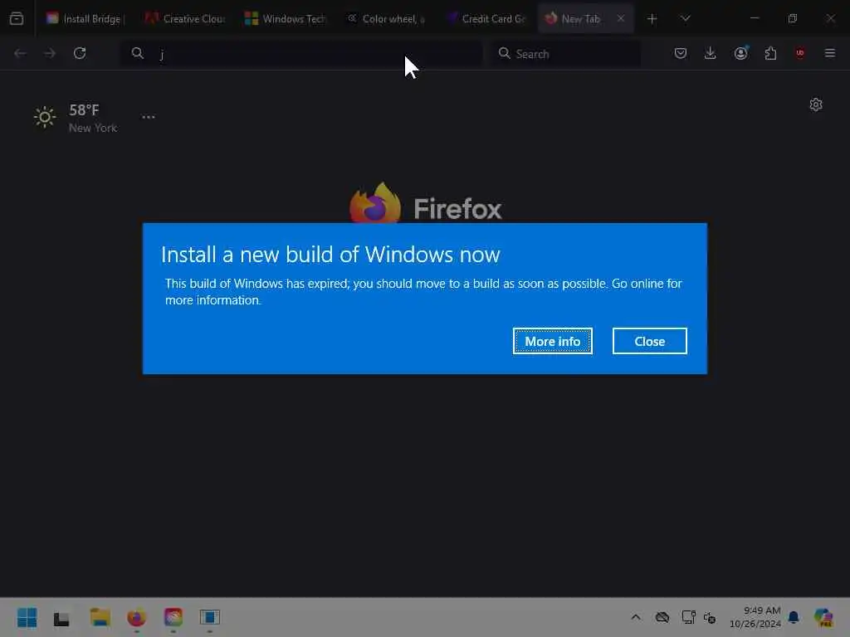Open the clock and date flyout

pos(755,617)
